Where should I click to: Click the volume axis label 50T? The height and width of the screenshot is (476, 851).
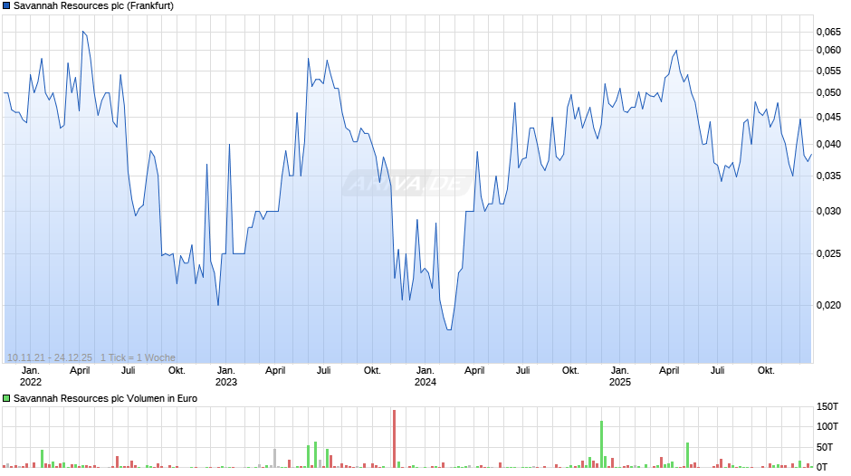[825, 447]
